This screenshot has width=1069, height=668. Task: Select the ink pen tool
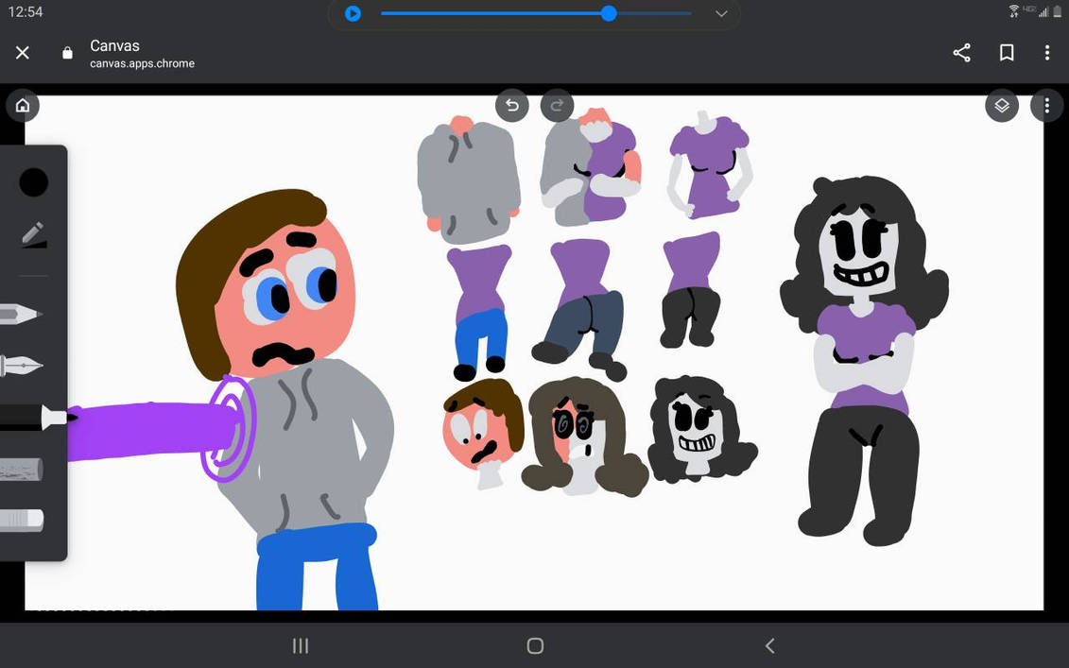(x=21, y=366)
